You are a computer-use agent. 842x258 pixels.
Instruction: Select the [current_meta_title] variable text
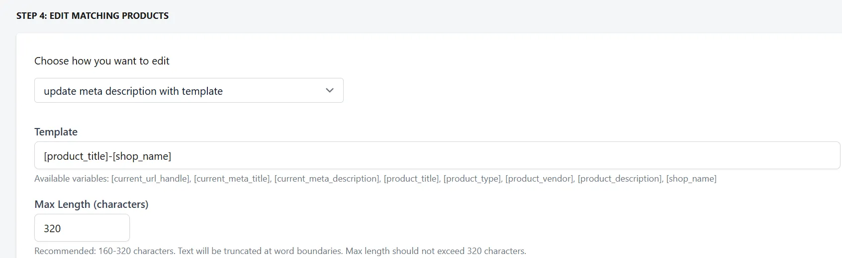[x=232, y=179]
